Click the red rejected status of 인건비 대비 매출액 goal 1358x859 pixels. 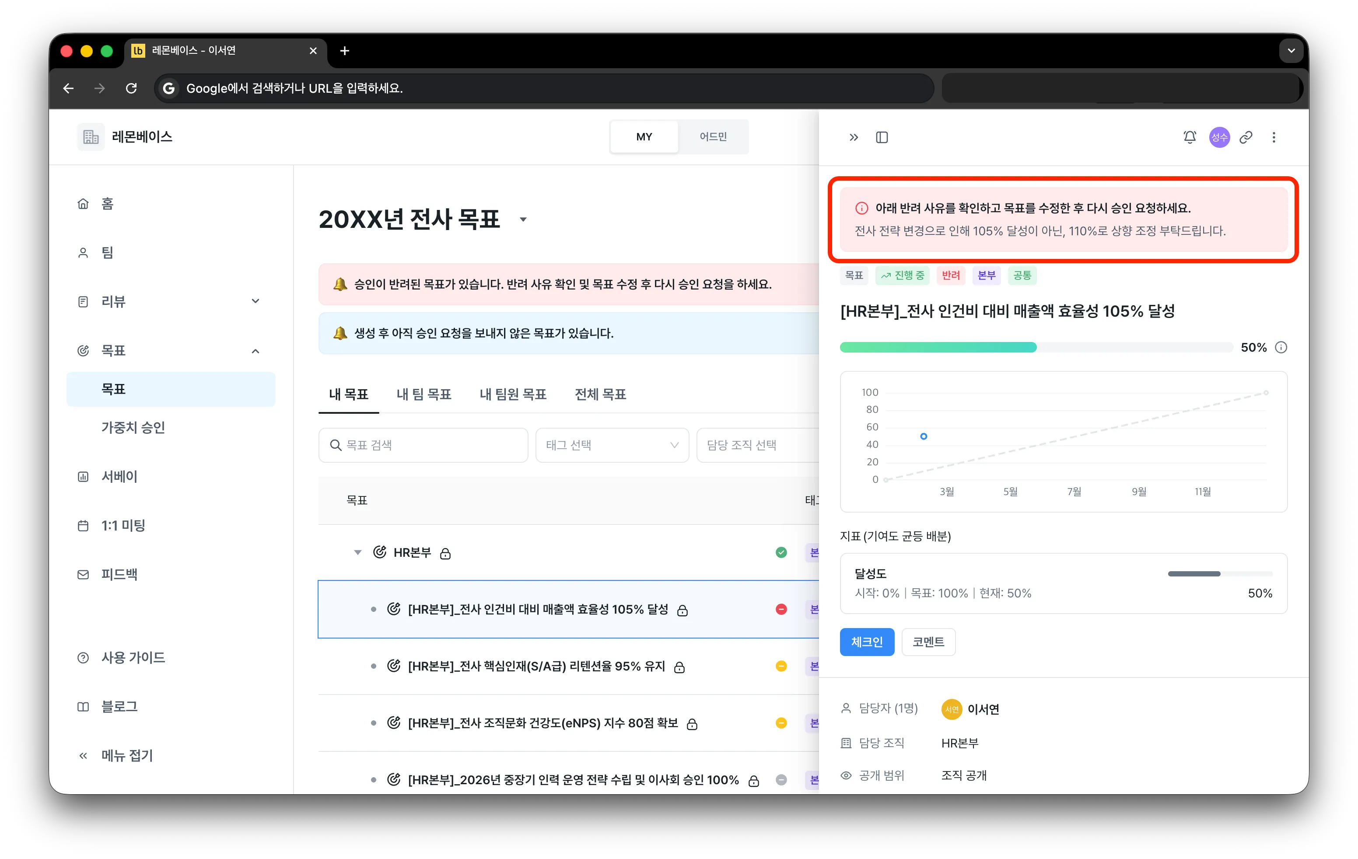(781, 609)
